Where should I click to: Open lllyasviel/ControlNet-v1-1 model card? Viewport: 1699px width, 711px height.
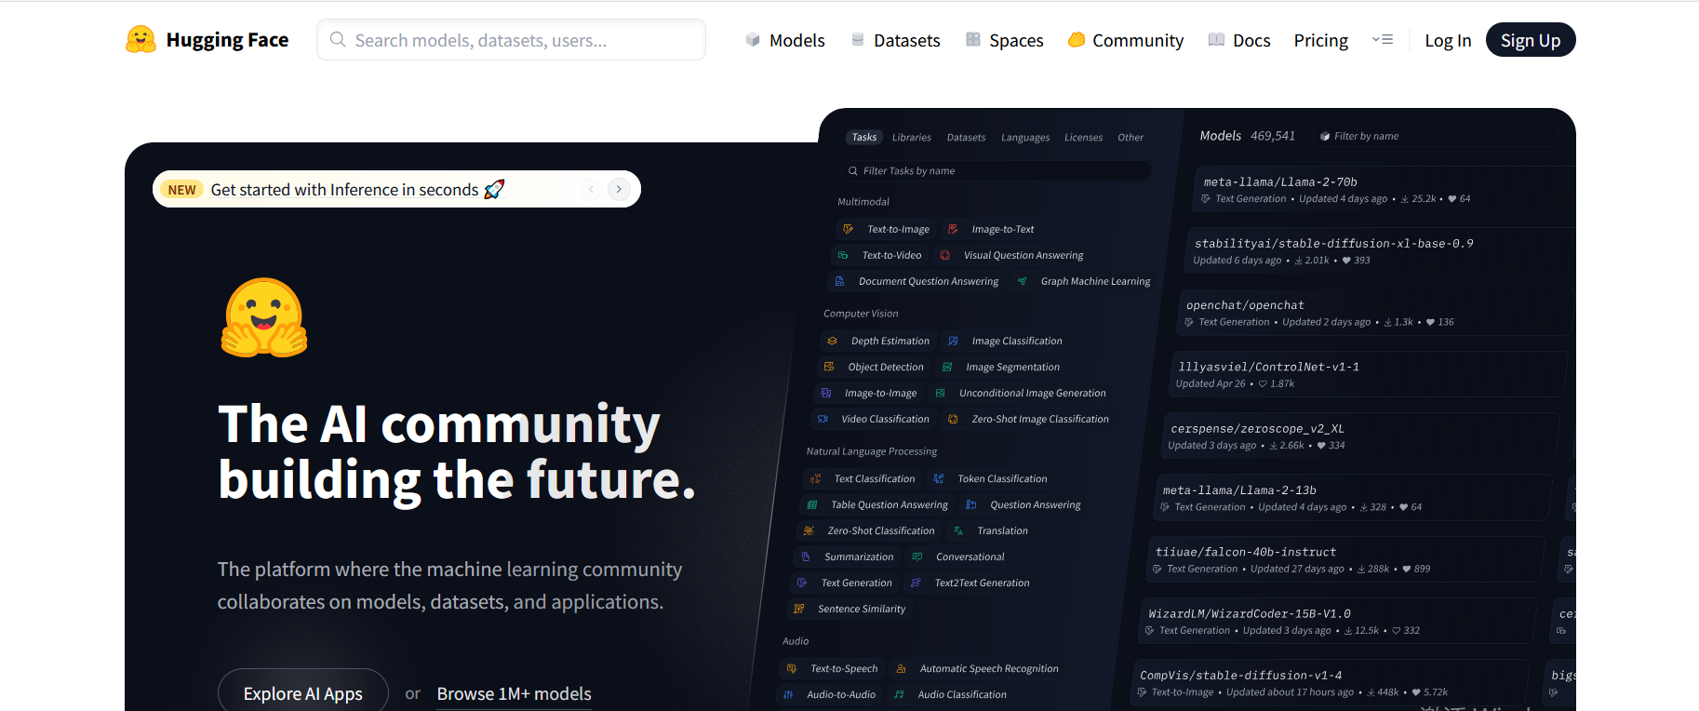tap(1369, 374)
